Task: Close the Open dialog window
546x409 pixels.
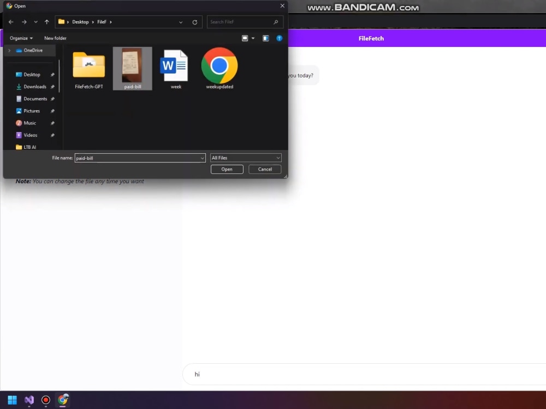Action: pos(282,6)
